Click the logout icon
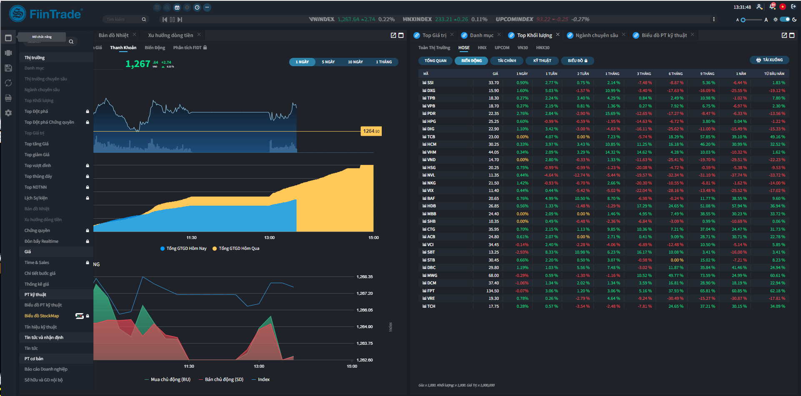This screenshot has width=801, height=396. click(793, 7)
